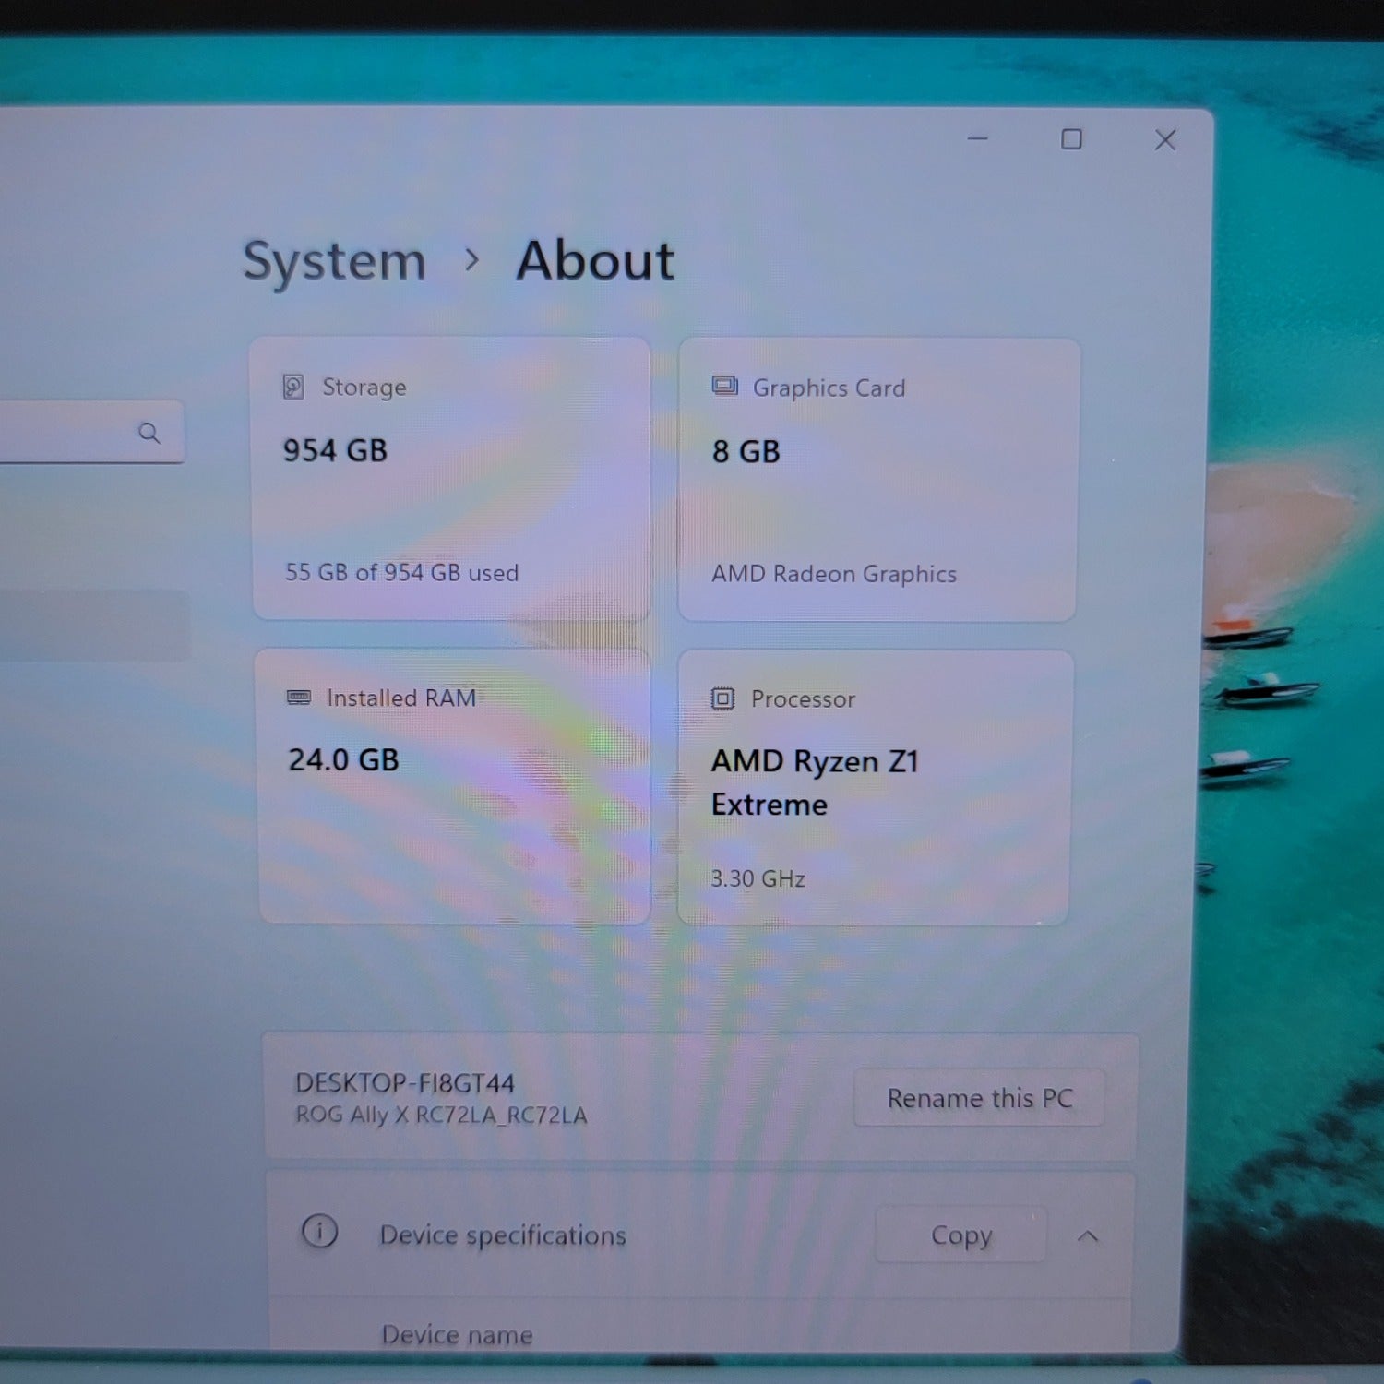Click the 8 GB graphics value
The height and width of the screenshot is (1384, 1384).
746,451
